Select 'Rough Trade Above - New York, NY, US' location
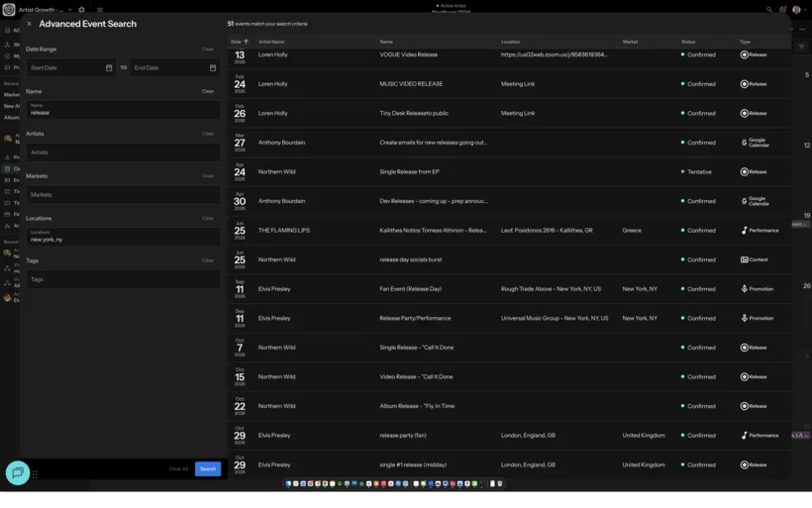This screenshot has width=812, height=508. pyautogui.click(x=551, y=289)
